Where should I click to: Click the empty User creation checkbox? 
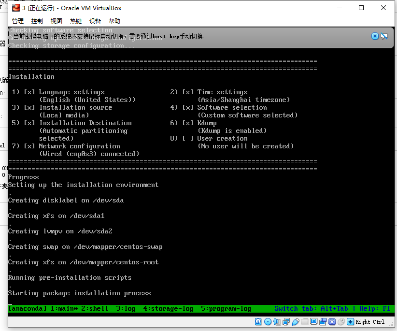point(188,138)
